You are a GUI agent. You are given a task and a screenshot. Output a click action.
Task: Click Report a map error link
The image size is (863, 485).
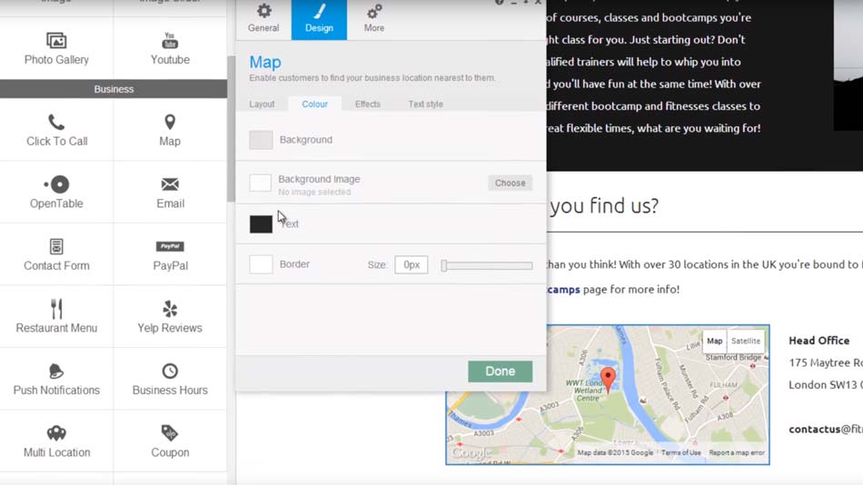click(x=737, y=452)
